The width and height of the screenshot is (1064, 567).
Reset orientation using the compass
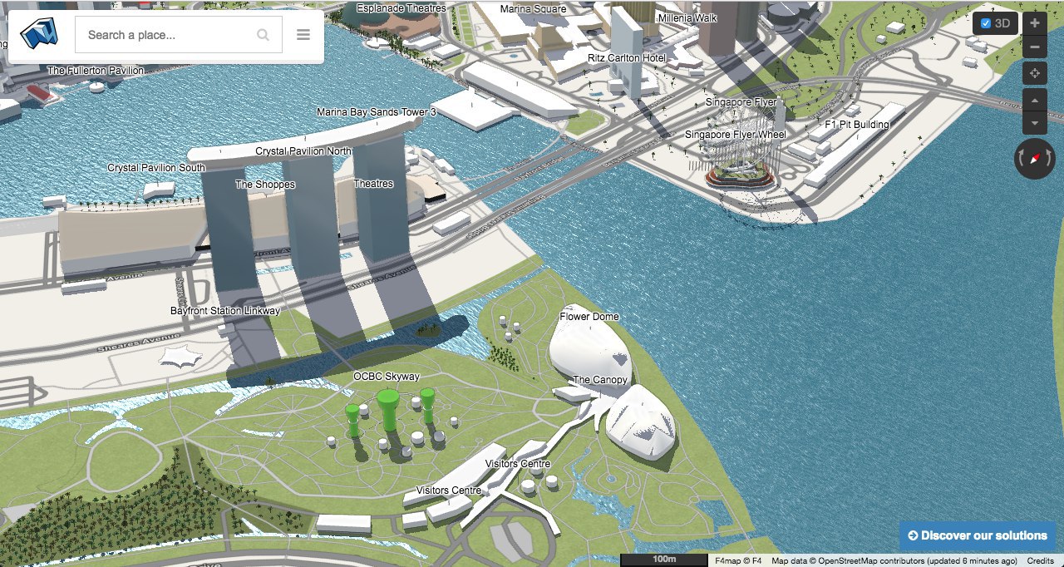tap(1035, 159)
